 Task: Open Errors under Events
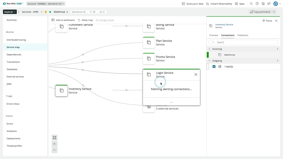10,124
